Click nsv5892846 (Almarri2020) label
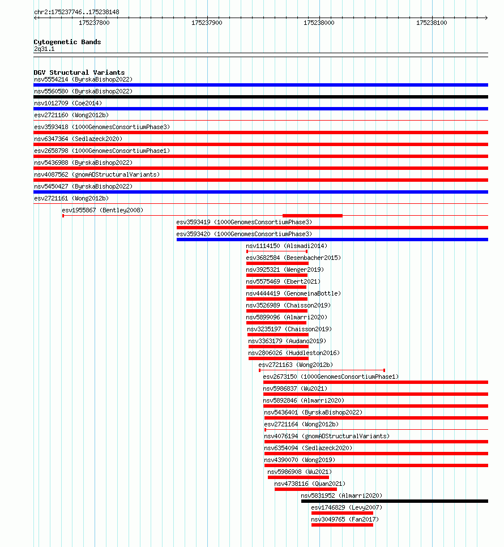Screen dimensions: 504x547 304,400
